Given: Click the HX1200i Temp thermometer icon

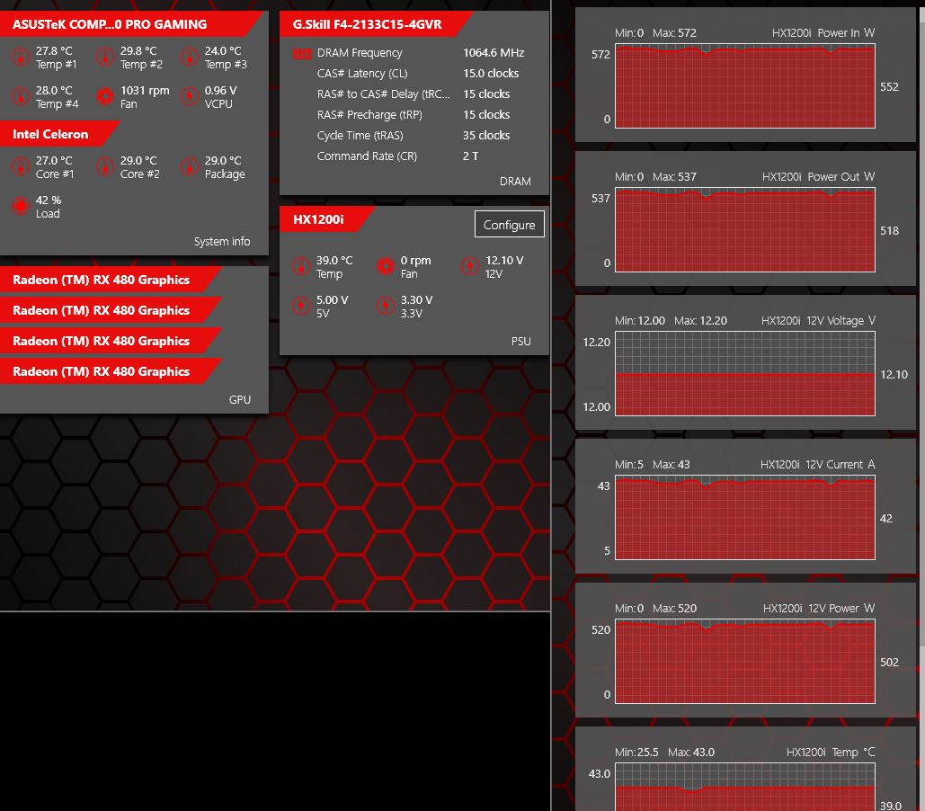Looking at the screenshot, I should 301,267.
